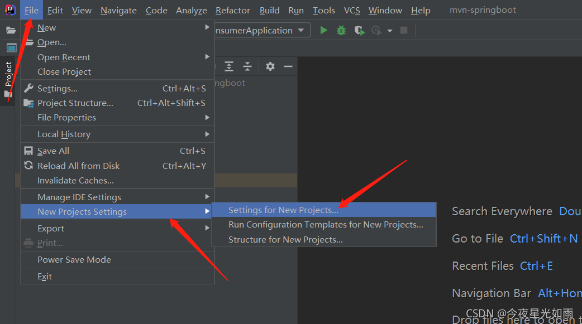Open the Analyze menu
This screenshot has height=324, width=582.
pyautogui.click(x=192, y=11)
